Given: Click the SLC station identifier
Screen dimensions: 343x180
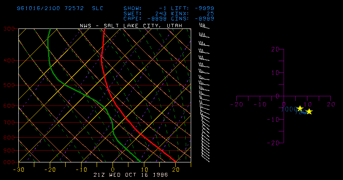Looking at the screenshot, I should click(97, 8).
